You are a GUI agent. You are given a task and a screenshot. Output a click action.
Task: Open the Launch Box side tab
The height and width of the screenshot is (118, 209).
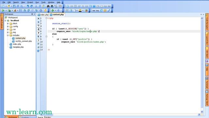pyautogui.click(x=207, y=39)
